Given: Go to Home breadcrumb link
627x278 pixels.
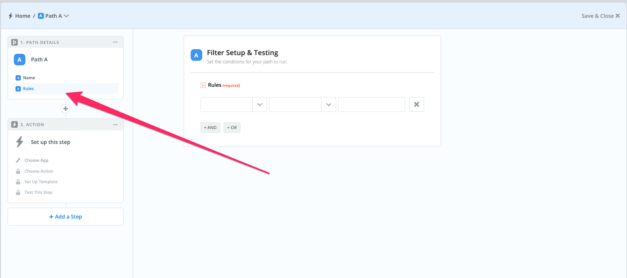Looking at the screenshot, I should coord(23,16).
